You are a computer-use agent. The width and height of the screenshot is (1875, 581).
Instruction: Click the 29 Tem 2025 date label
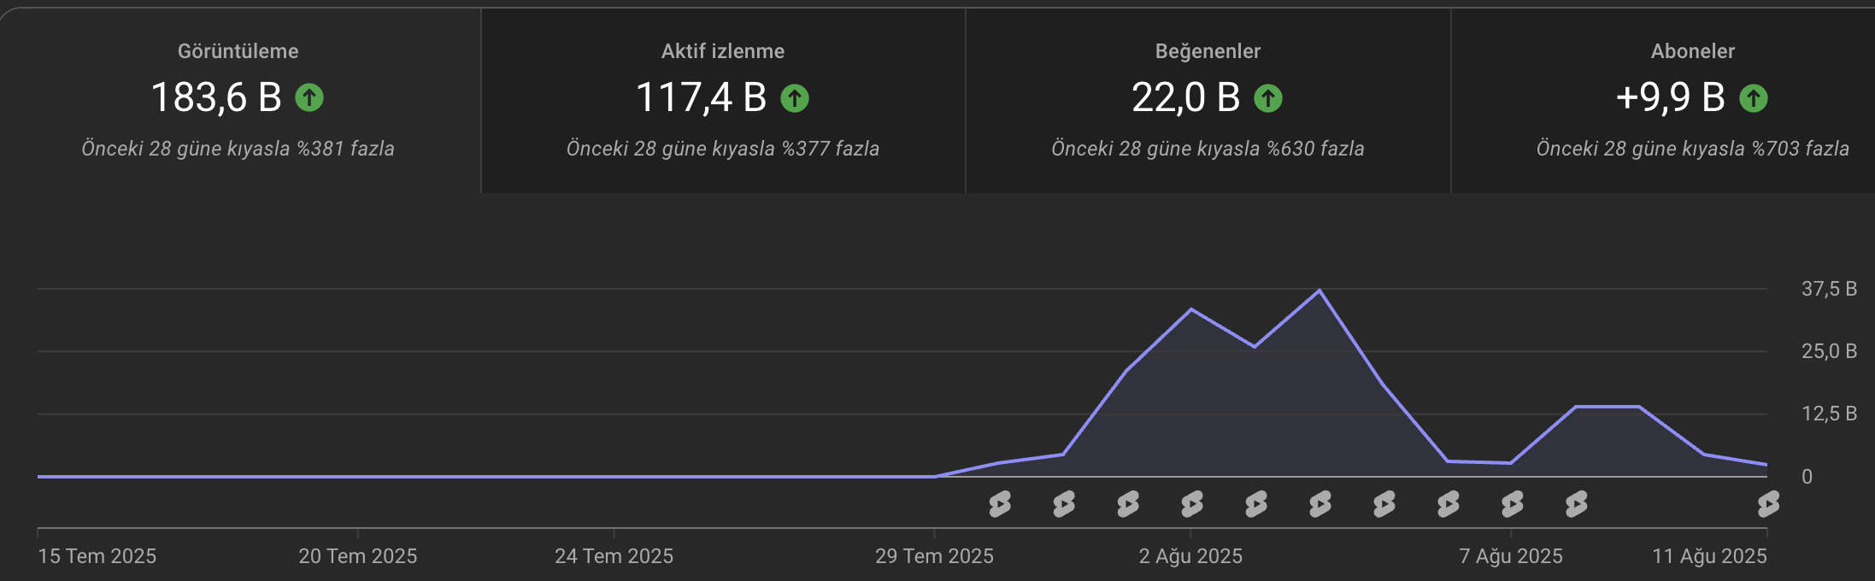(934, 556)
